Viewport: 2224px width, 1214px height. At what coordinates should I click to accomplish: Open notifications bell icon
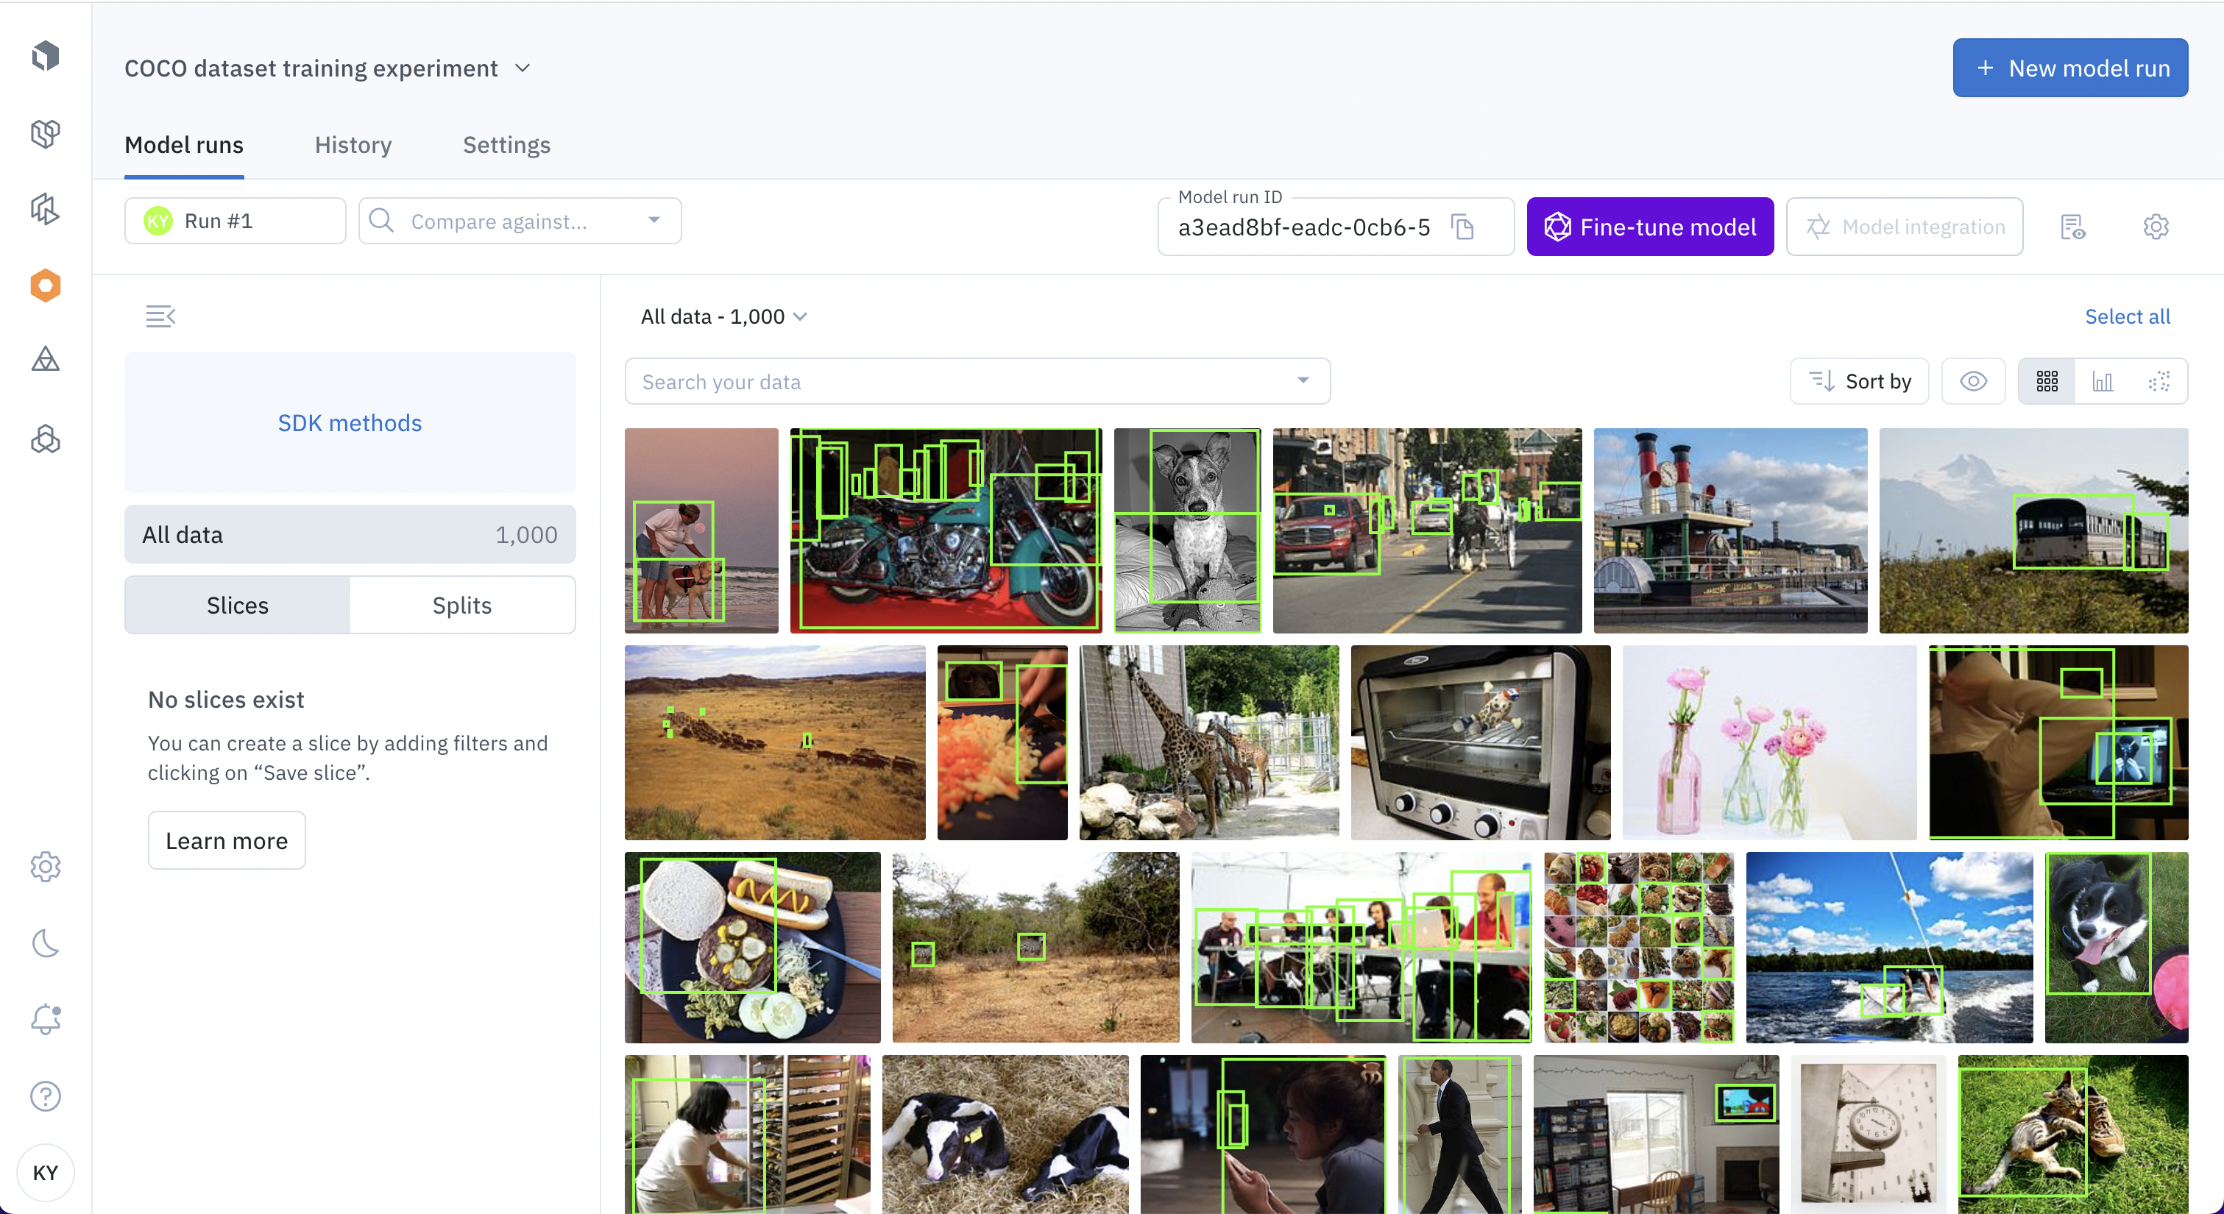point(45,1020)
